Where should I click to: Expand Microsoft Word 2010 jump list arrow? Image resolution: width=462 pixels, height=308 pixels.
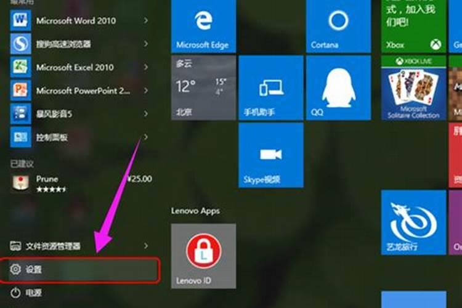click(x=146, y=20)
